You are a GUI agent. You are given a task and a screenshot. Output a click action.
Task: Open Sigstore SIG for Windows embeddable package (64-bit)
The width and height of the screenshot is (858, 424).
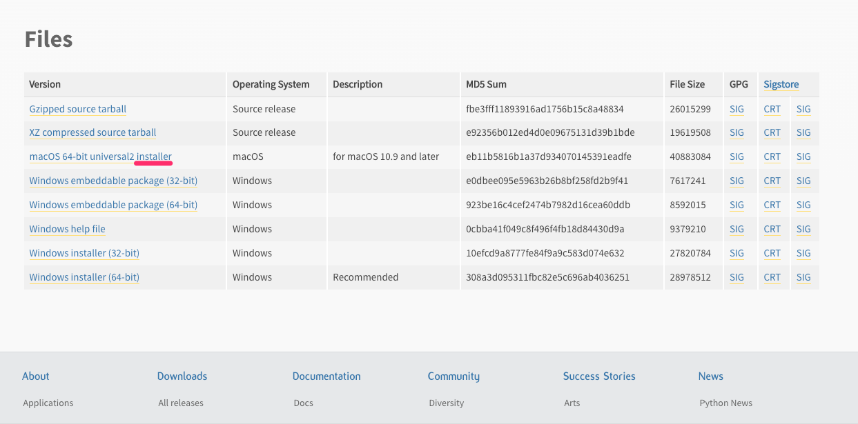pos(803,205)
